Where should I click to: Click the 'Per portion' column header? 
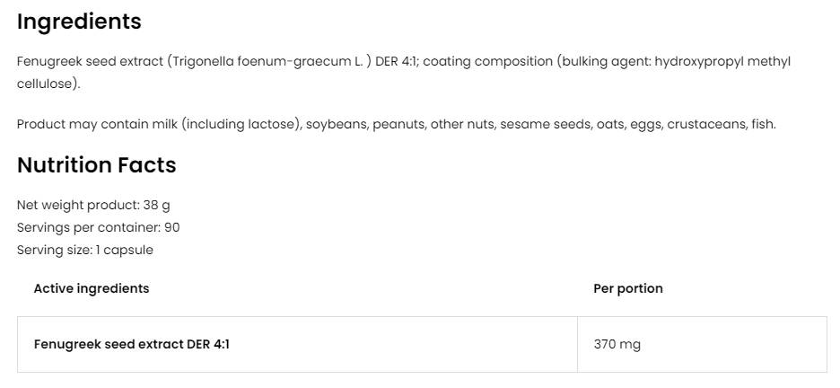628,288
